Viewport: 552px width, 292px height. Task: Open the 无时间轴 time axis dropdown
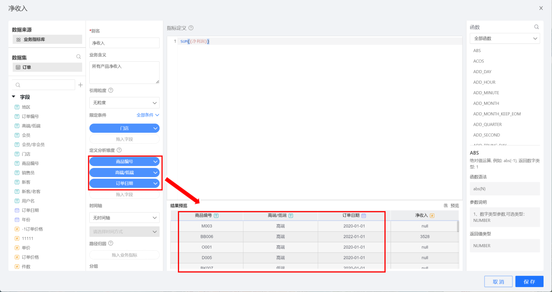(124, 218)
